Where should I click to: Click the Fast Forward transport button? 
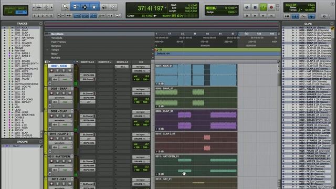click(x=263, y=16)
